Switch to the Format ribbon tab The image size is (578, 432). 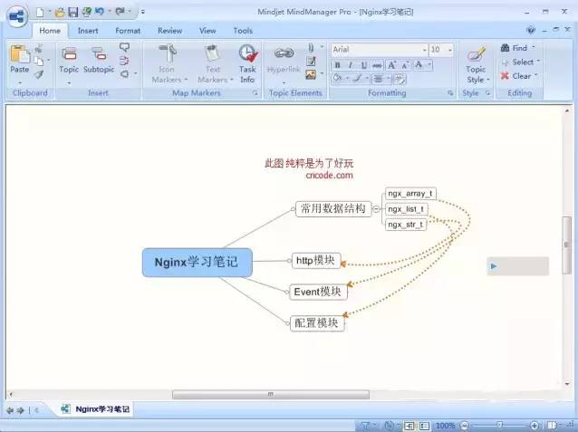coord(128,31)
